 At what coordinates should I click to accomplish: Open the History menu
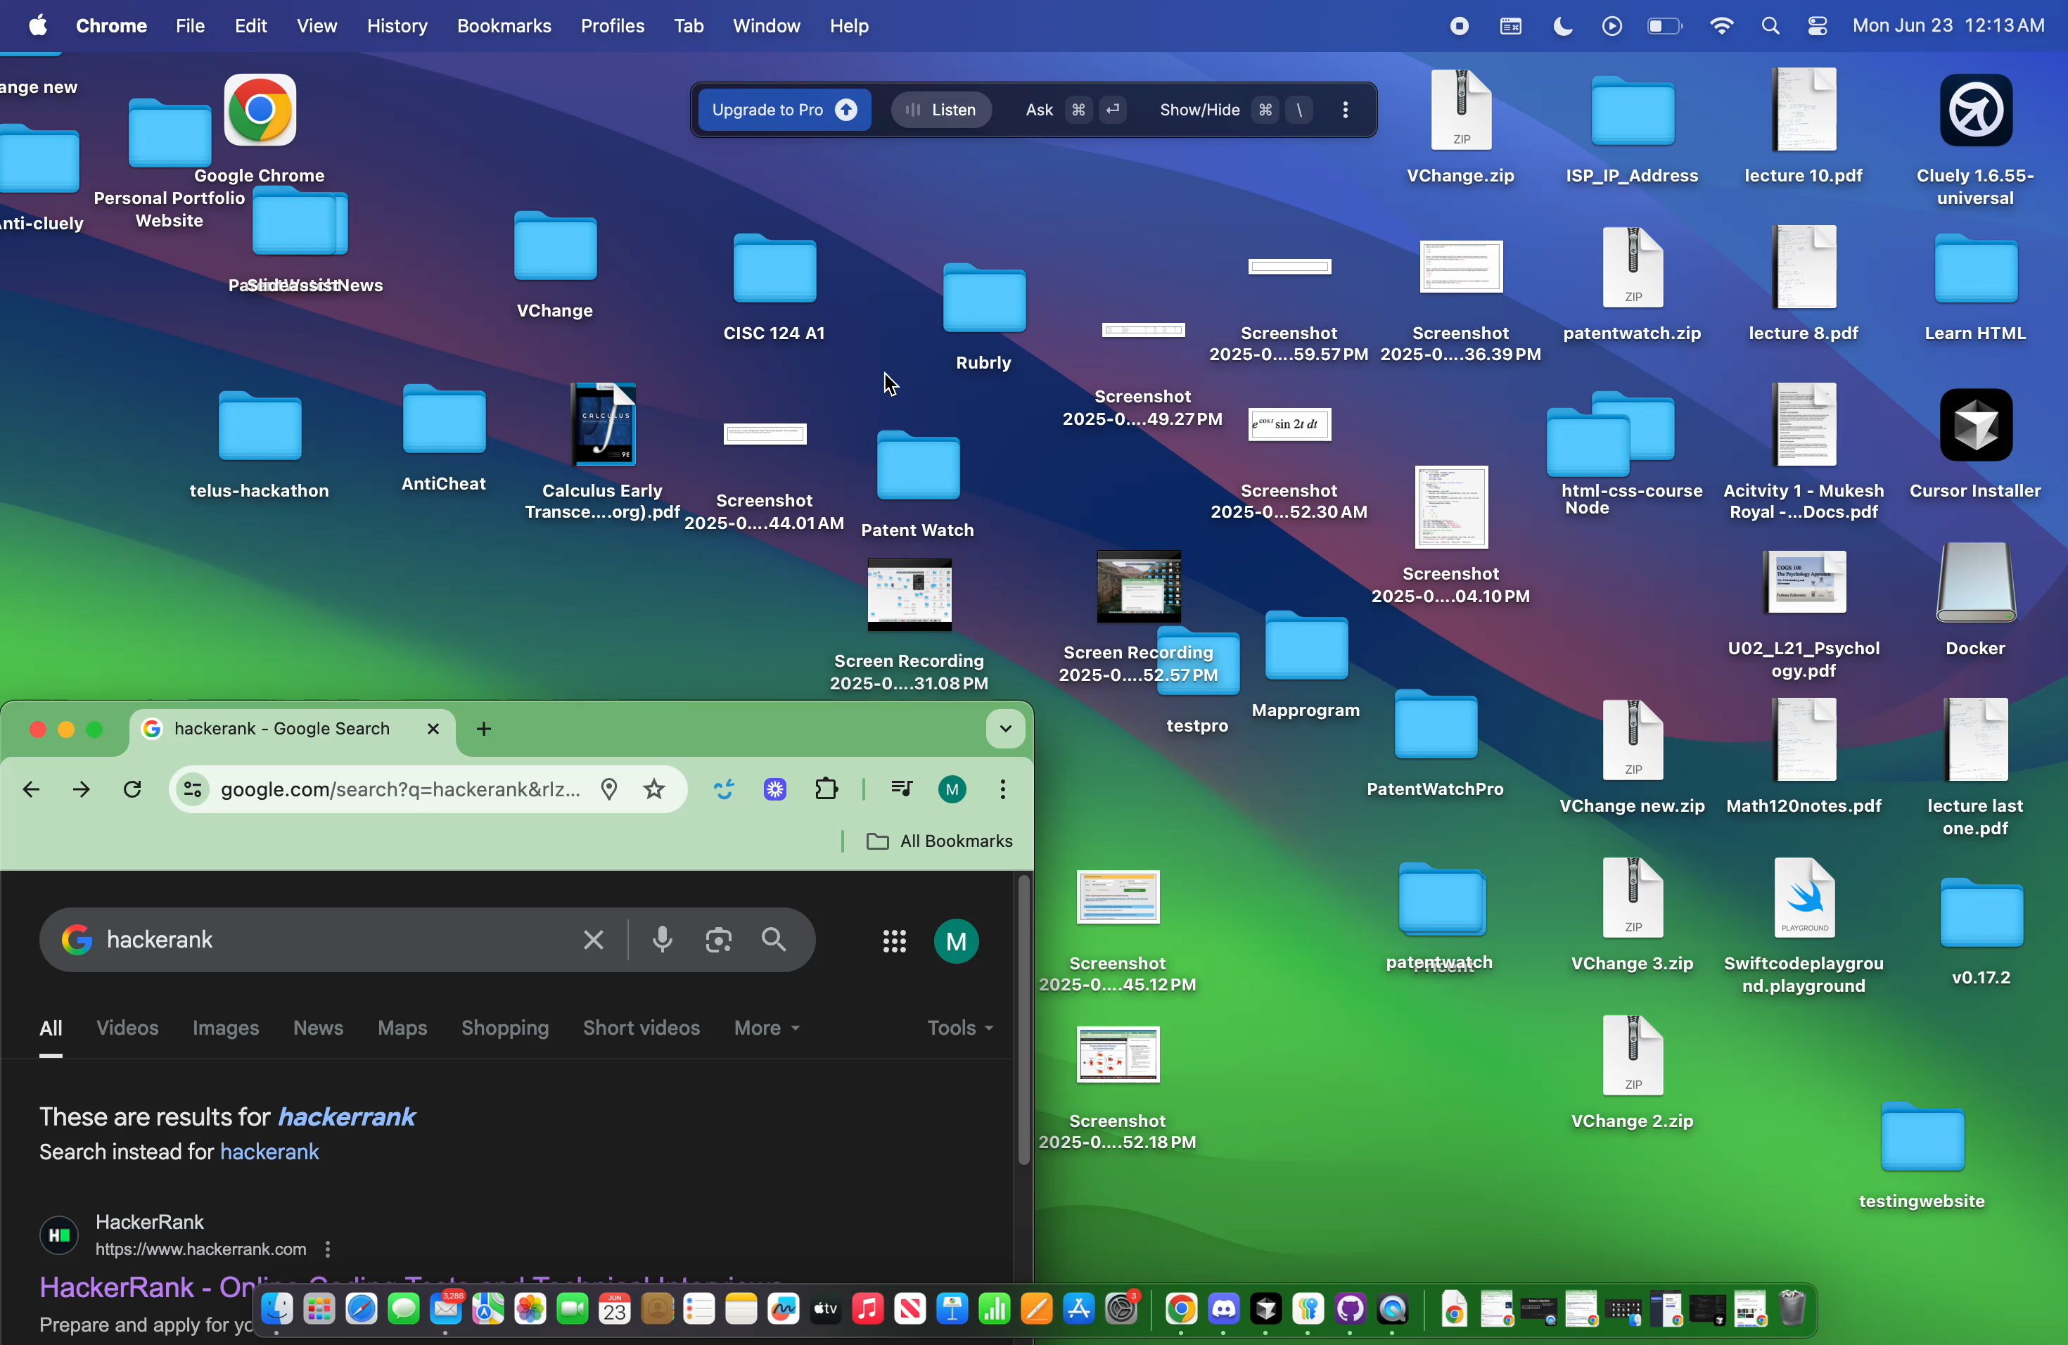[x=396, y=26]
